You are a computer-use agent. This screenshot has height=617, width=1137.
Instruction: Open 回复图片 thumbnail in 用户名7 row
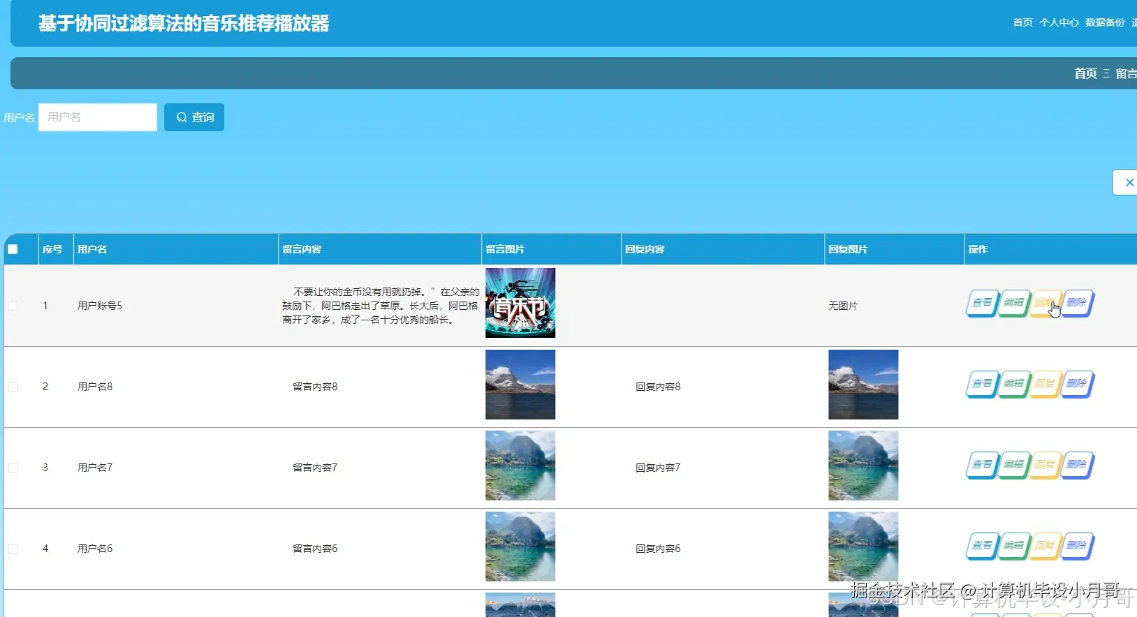coord(863,466)
